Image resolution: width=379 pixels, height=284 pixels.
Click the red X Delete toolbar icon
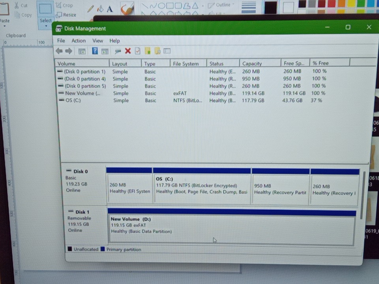pyautogui.click(x=128, y=51)
